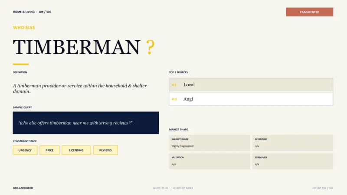Click the Inventory card

pyautogui.click(x=292, y=143)
